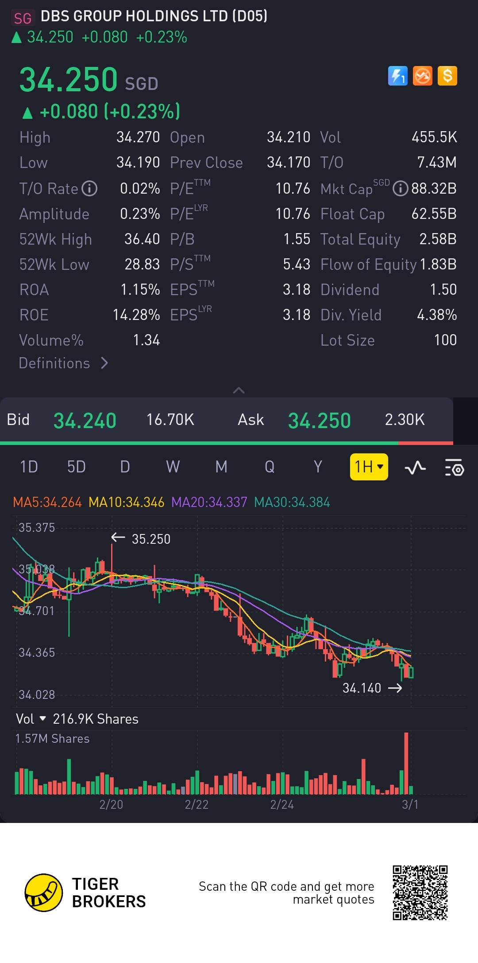Tap the SG market tag
This screenshot has width=478, height=963.
point(23,18)
